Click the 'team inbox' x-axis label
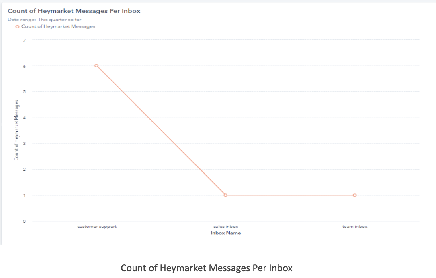Screen dimensions: 436x278 coord(355,227)
